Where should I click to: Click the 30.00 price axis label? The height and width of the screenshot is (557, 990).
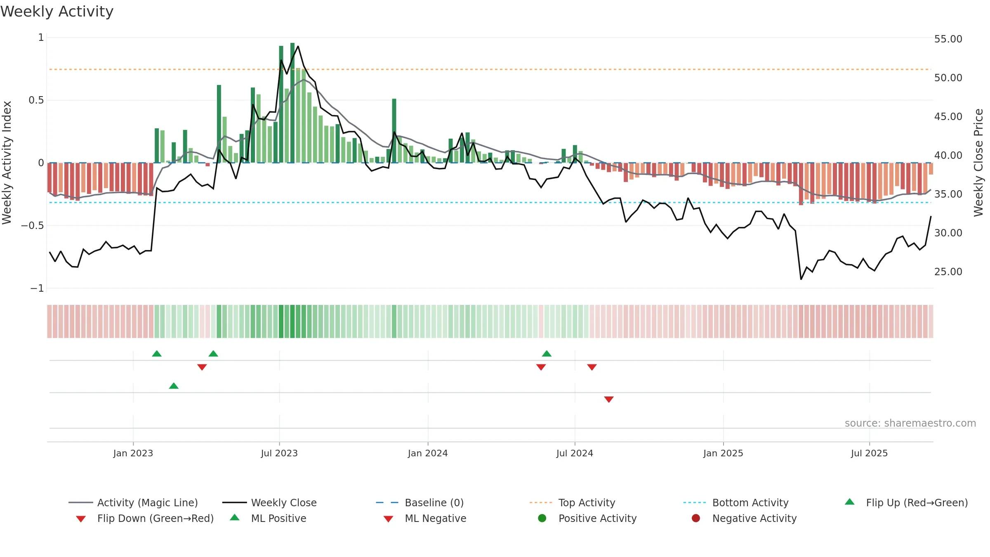(x=948, y=233)
